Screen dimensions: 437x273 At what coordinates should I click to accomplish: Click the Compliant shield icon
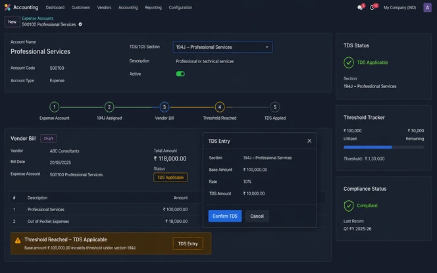[349, 206]
